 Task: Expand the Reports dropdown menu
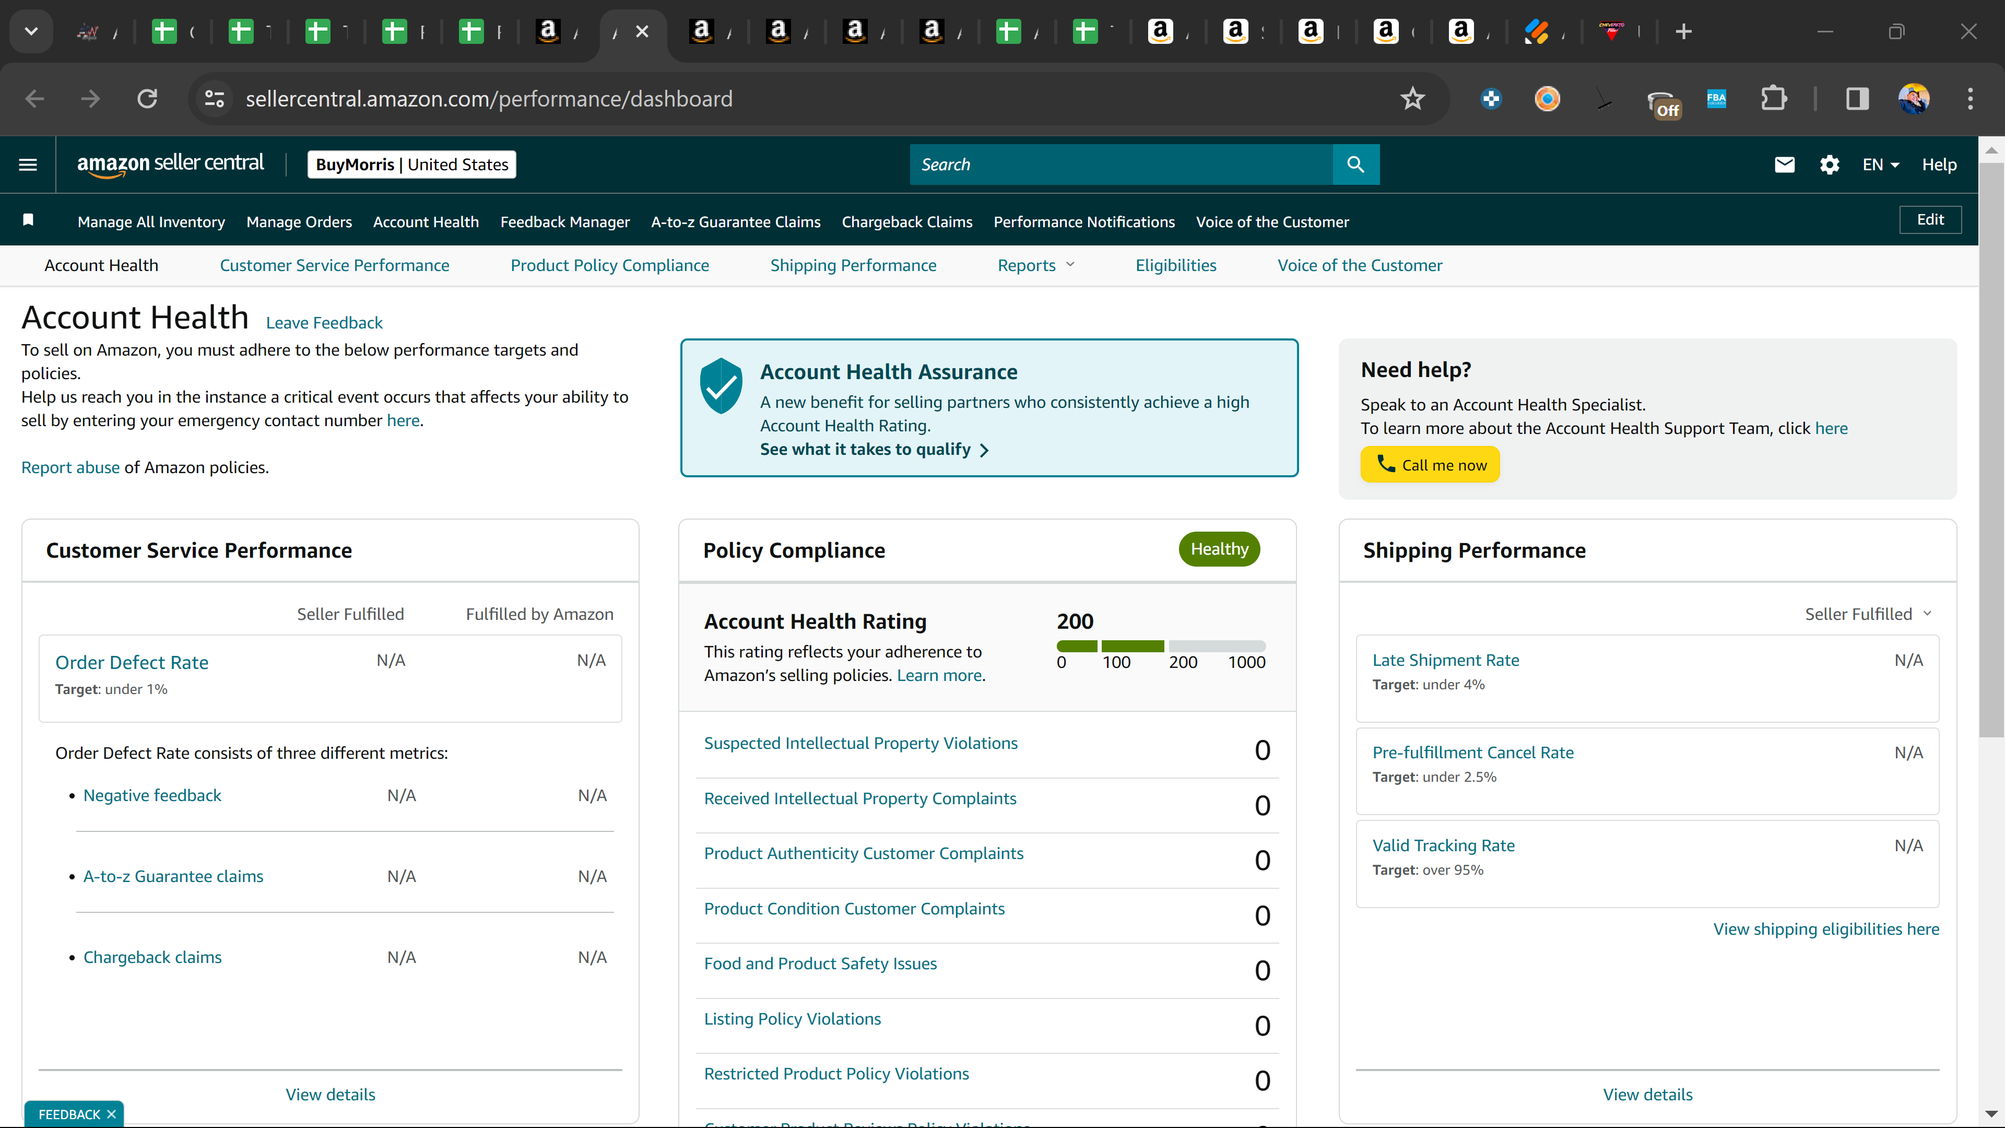click(1036, 265)
